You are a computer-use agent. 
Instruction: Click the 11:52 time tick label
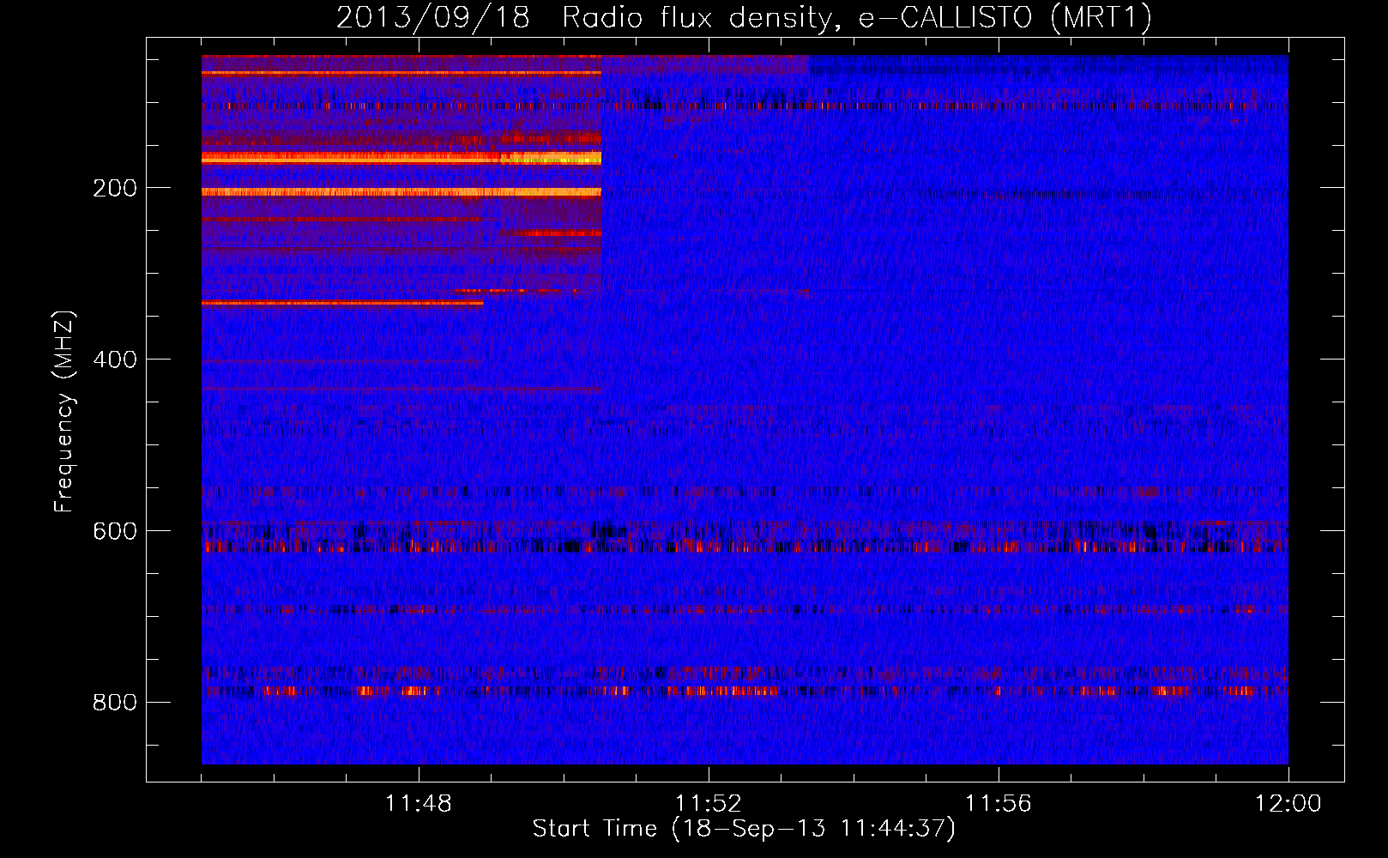pos(709,804)
